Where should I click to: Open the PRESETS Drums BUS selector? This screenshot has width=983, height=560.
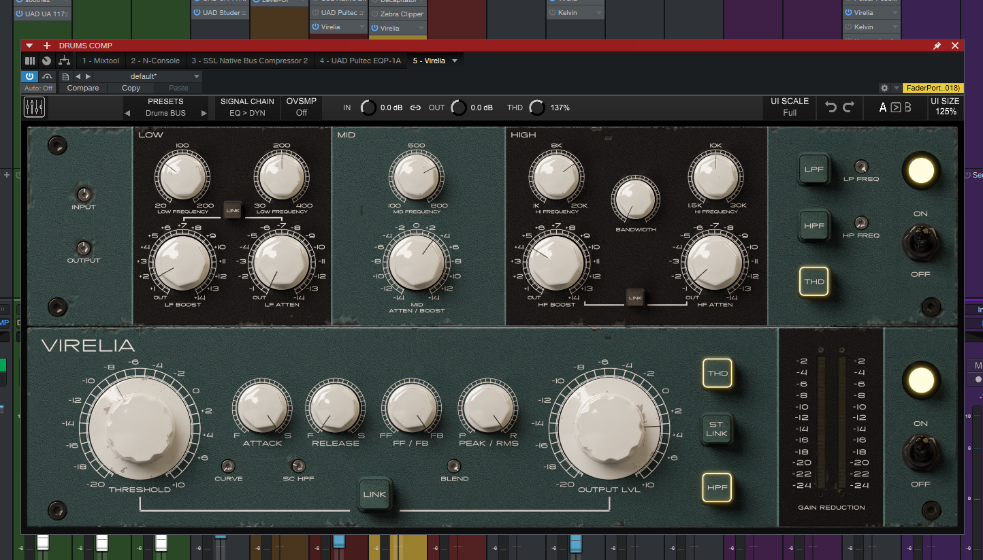165,107
